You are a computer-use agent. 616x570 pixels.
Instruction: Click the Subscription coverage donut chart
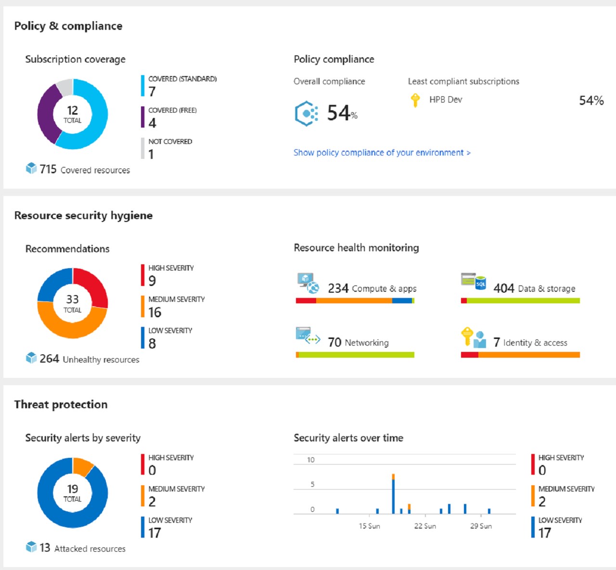point(73,114)
